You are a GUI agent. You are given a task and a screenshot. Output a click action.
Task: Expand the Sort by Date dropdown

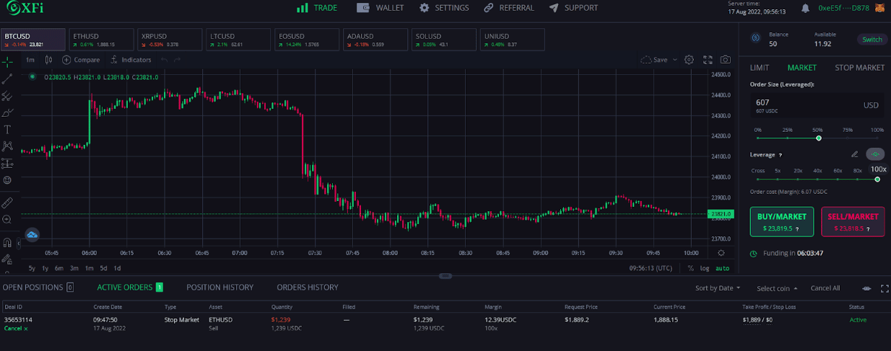click(718, 288)
